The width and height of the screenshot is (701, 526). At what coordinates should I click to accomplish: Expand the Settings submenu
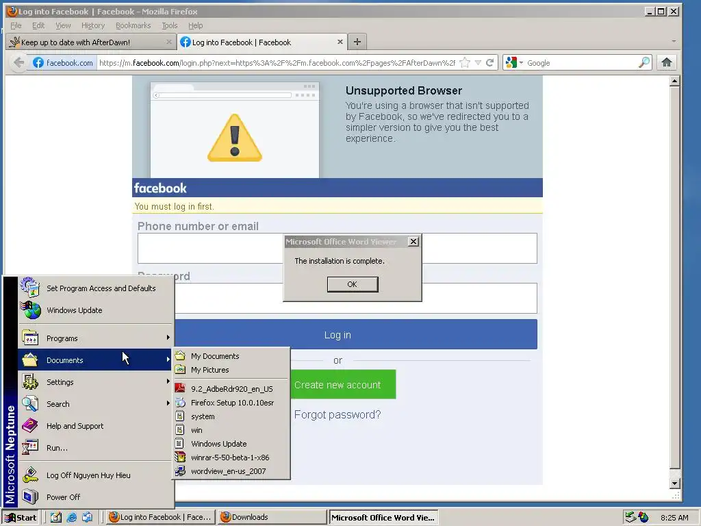click(x=95, y=382)
